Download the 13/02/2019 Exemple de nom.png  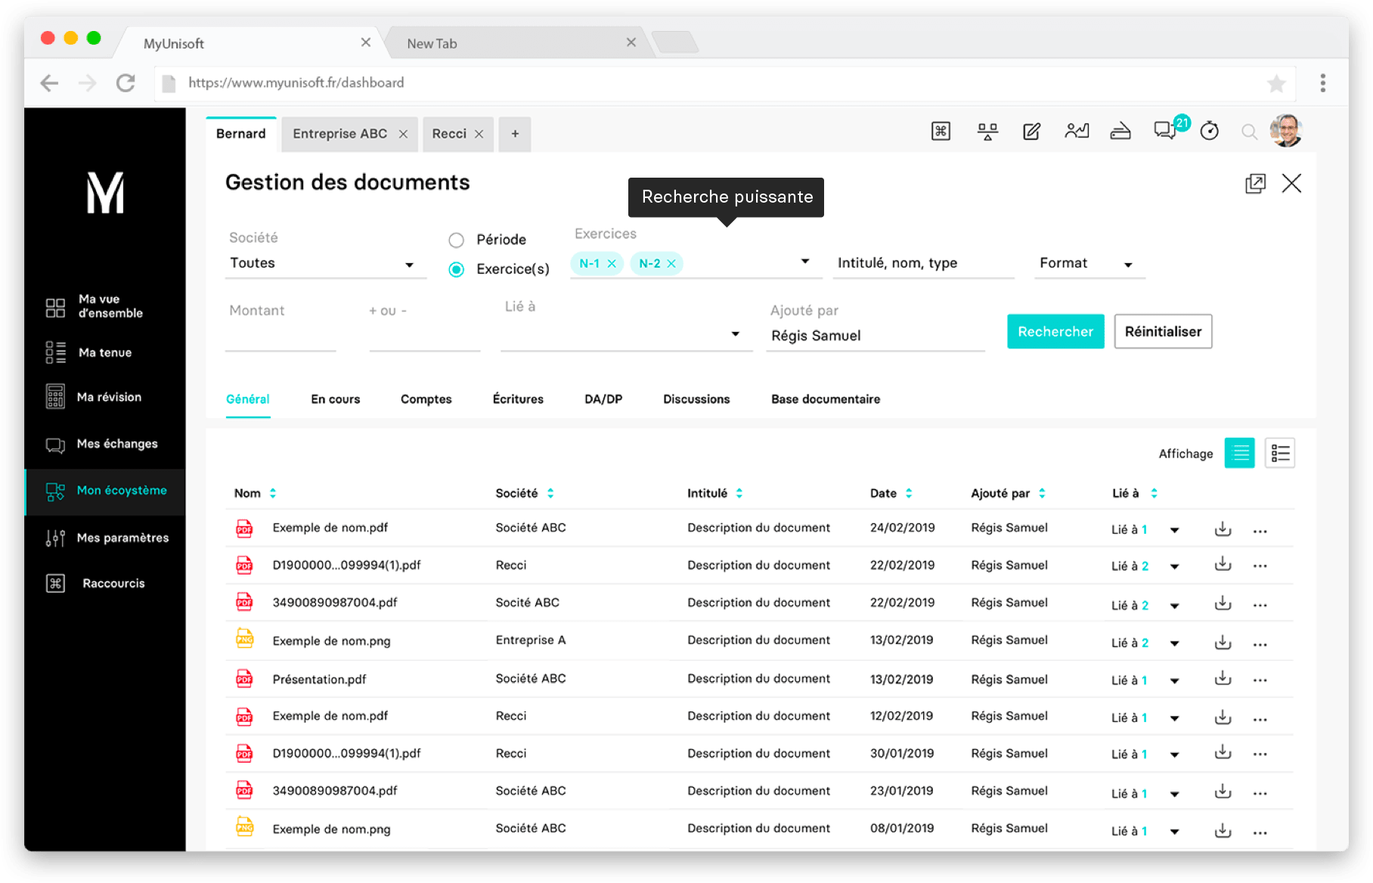(x=1223, y=643)
